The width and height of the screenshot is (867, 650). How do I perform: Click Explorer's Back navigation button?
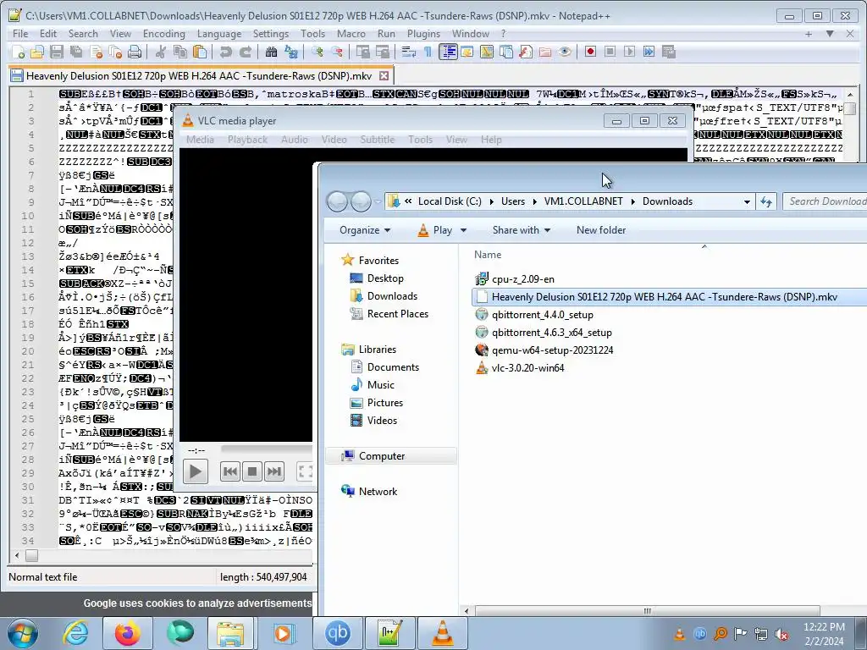[x=337, y=201]
